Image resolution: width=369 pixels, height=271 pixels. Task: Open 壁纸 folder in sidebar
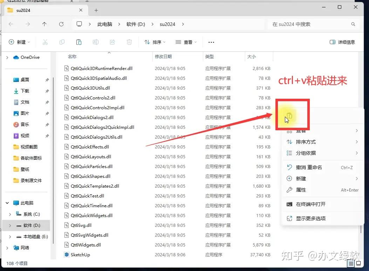[25, 169]
